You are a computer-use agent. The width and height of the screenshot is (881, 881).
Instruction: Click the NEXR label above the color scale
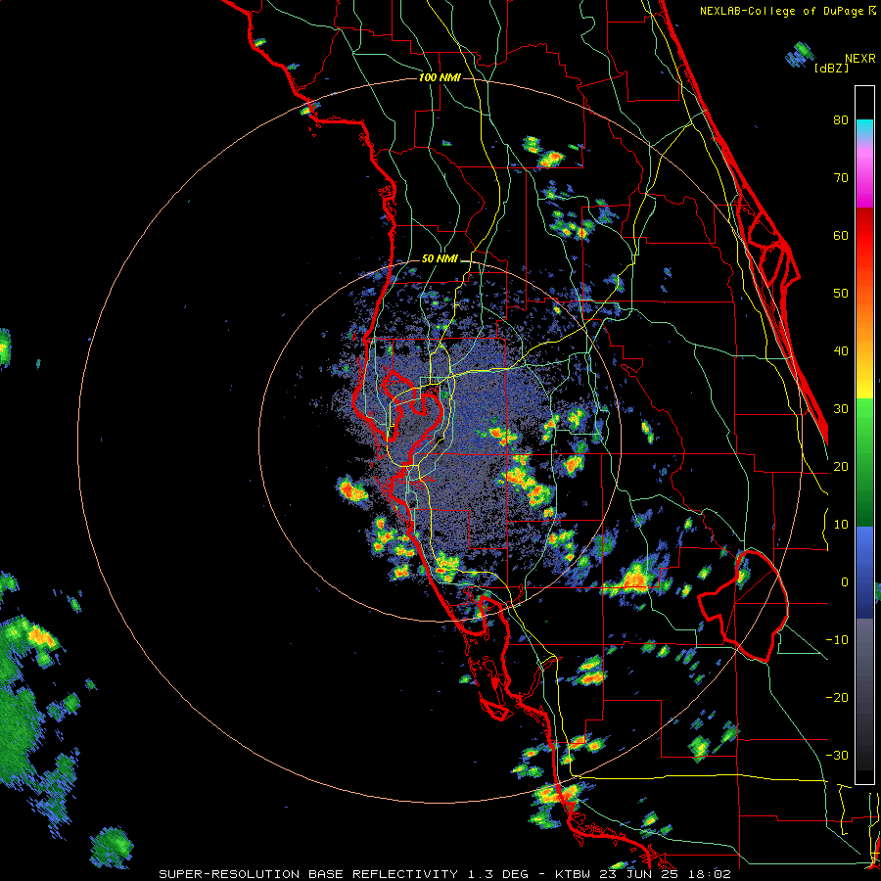pyautogui.click(x=860, y=59)
